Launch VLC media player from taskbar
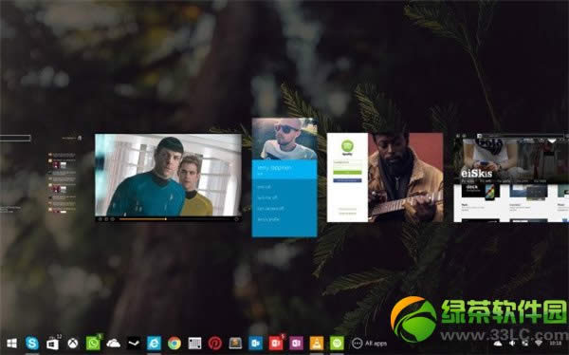 317,344
